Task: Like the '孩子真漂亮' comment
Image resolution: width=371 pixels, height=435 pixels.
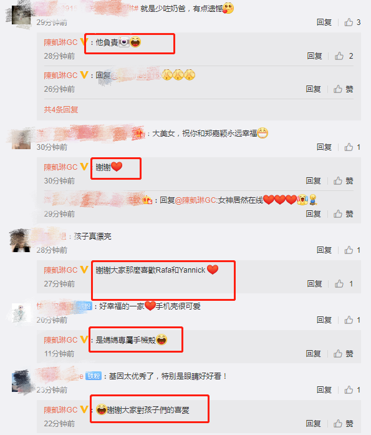Action: (x=352, y=250)
